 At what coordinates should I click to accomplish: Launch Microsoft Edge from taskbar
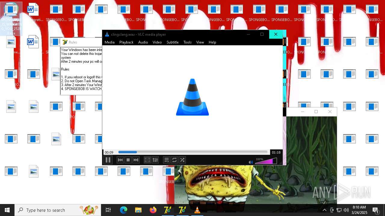[x=124, y=210]
